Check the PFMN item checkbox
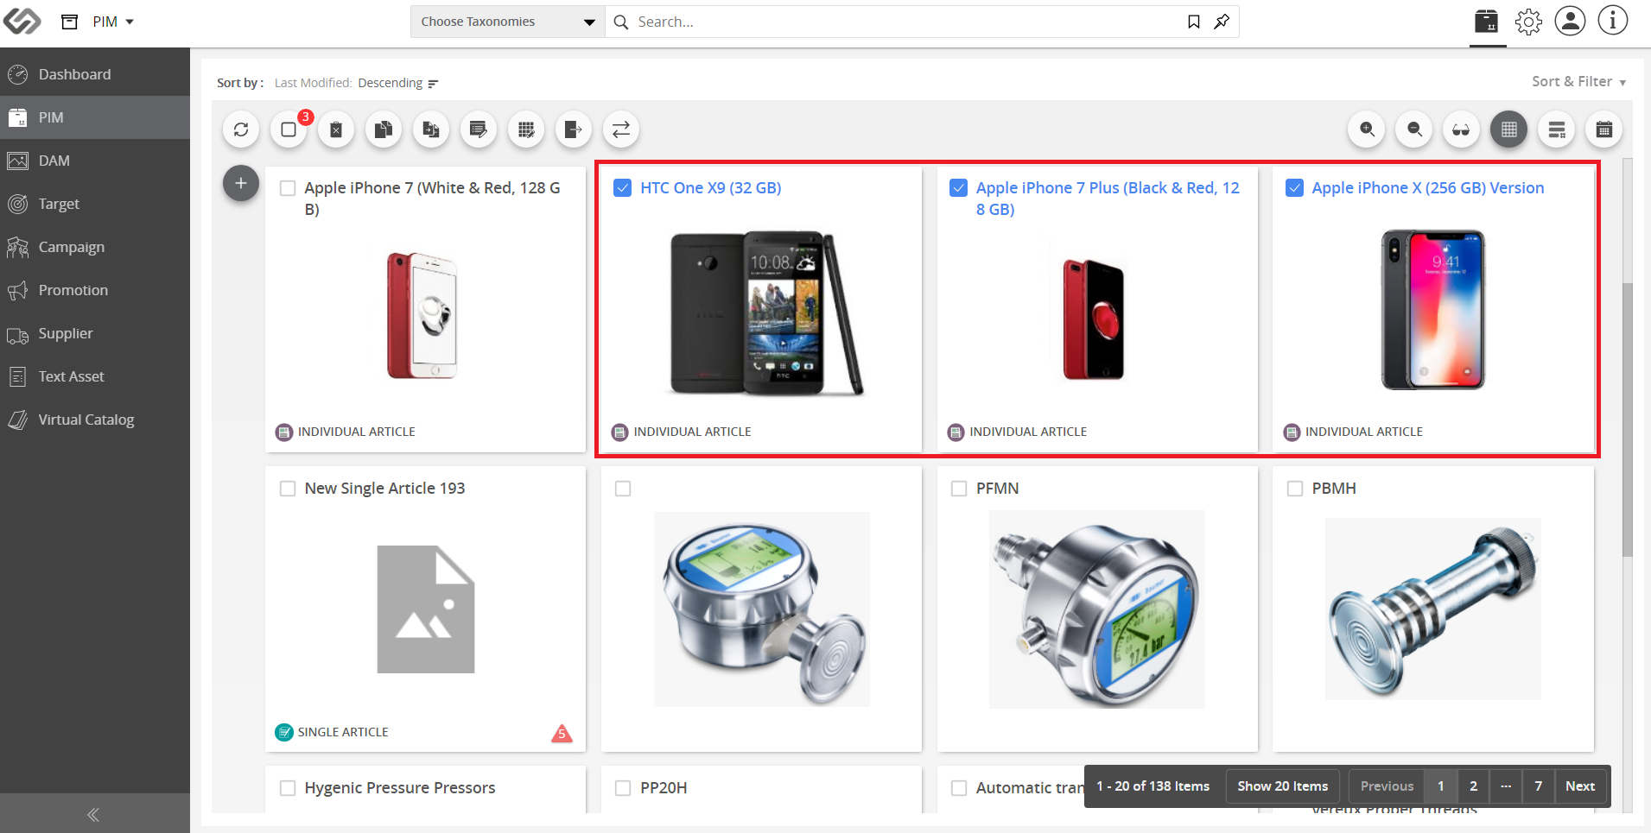The height and width of the screenshot is (833, 1651). tap(958, 489)
